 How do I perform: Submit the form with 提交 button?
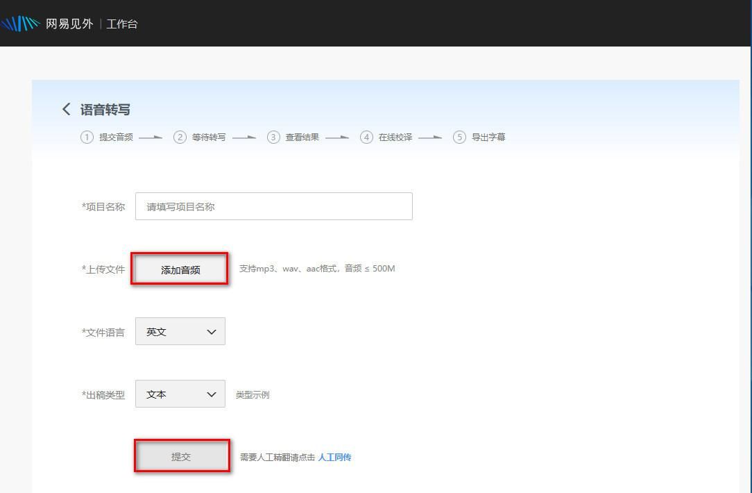tap(181, 456)
